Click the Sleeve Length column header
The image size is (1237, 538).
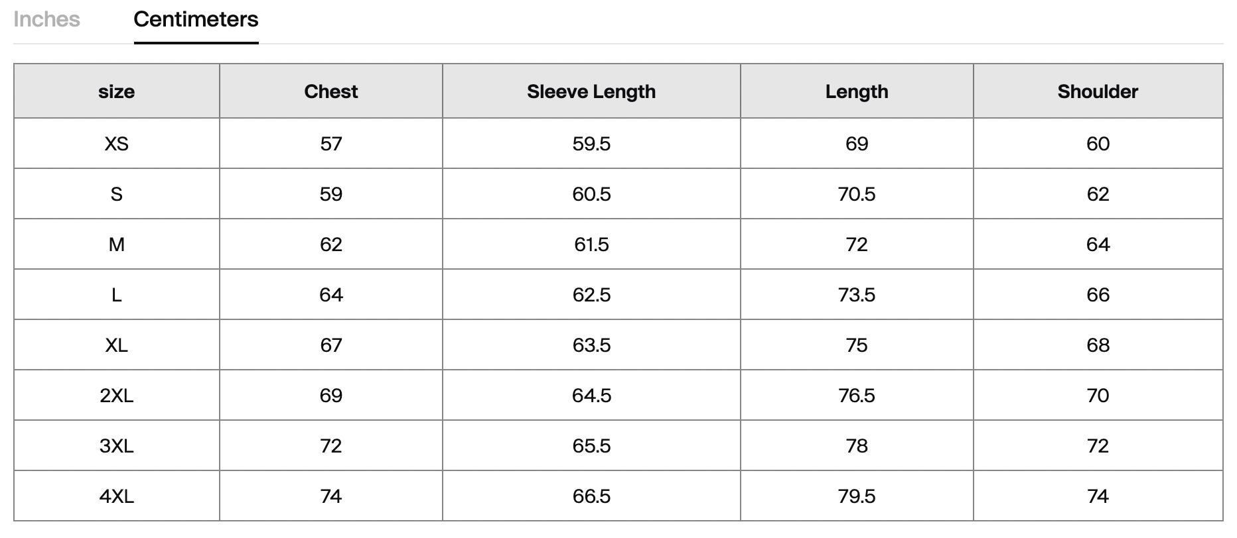[591, 91]
